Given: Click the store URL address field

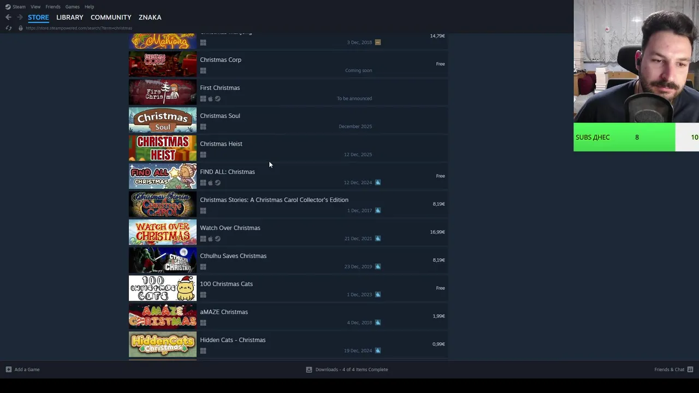Looking at the screenshot, I should coord(79,28).
